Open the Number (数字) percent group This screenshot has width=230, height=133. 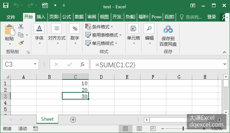[x=75, y=34]
